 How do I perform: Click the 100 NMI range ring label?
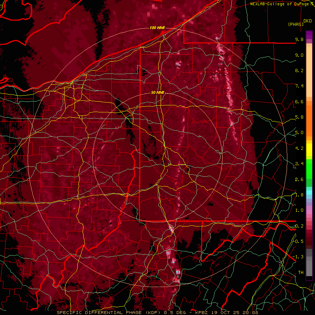[x=157, y=28]
